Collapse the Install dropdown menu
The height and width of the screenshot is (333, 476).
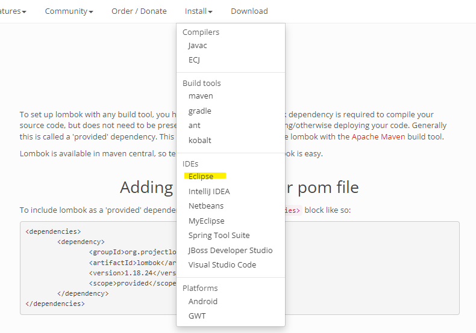pos(199,11)
